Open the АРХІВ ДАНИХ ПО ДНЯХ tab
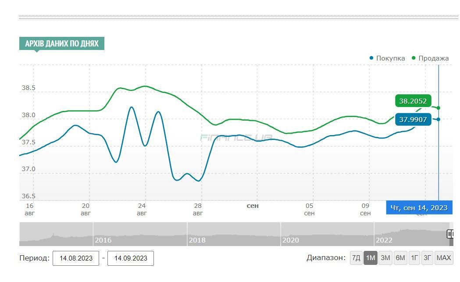Image resolution: width=460 pixels, height=282 pixels. [x=62, y=44]
